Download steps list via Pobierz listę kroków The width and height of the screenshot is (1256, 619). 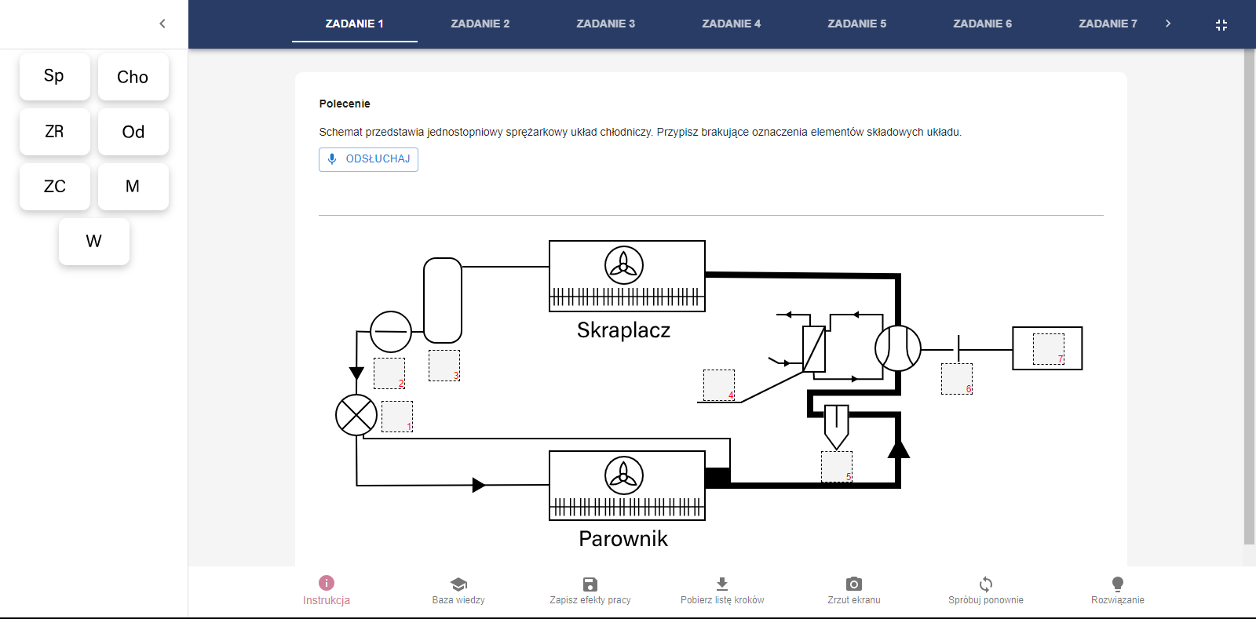click(x=722, y=584)
